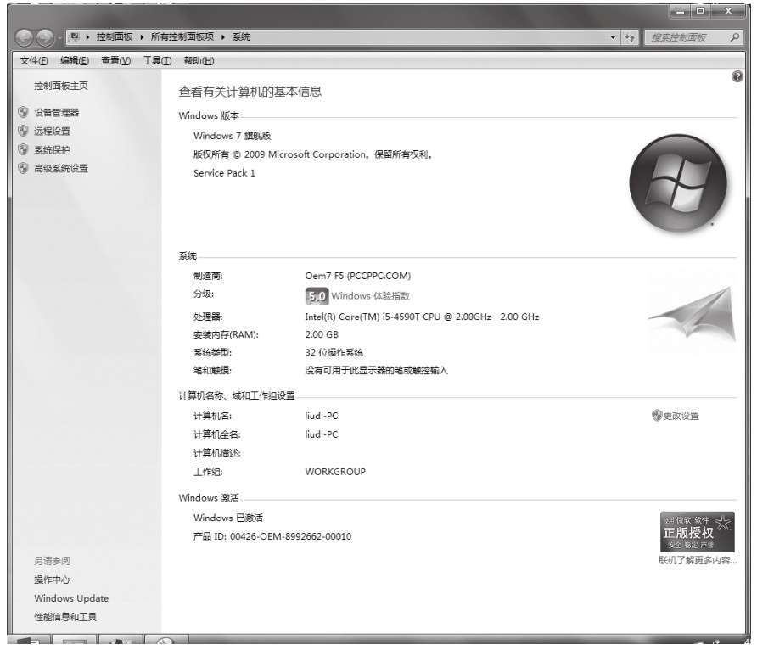Screen dimensions: 757x650
Task: Click the refresh icon beside address bar
Action: coord(630,38)
